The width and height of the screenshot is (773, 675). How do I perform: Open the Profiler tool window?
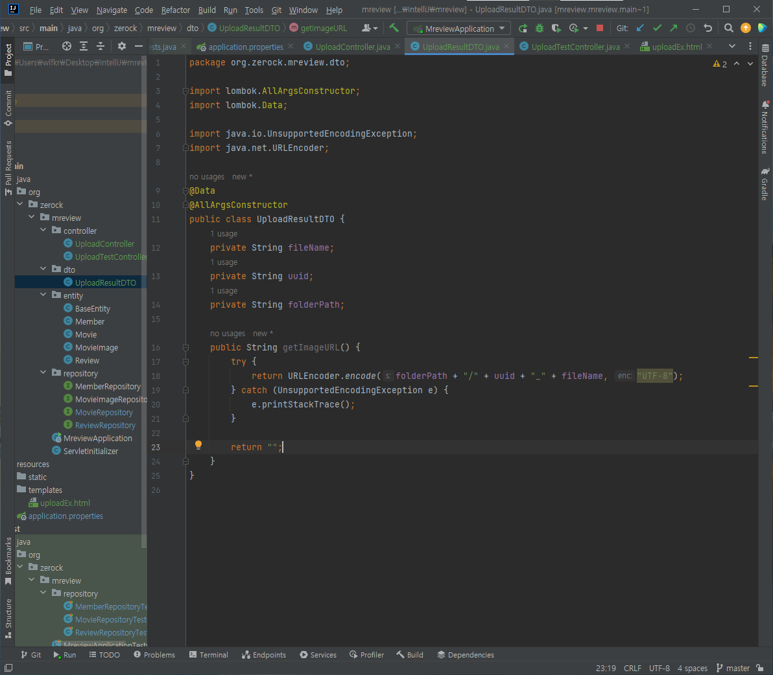click(367, 655)
